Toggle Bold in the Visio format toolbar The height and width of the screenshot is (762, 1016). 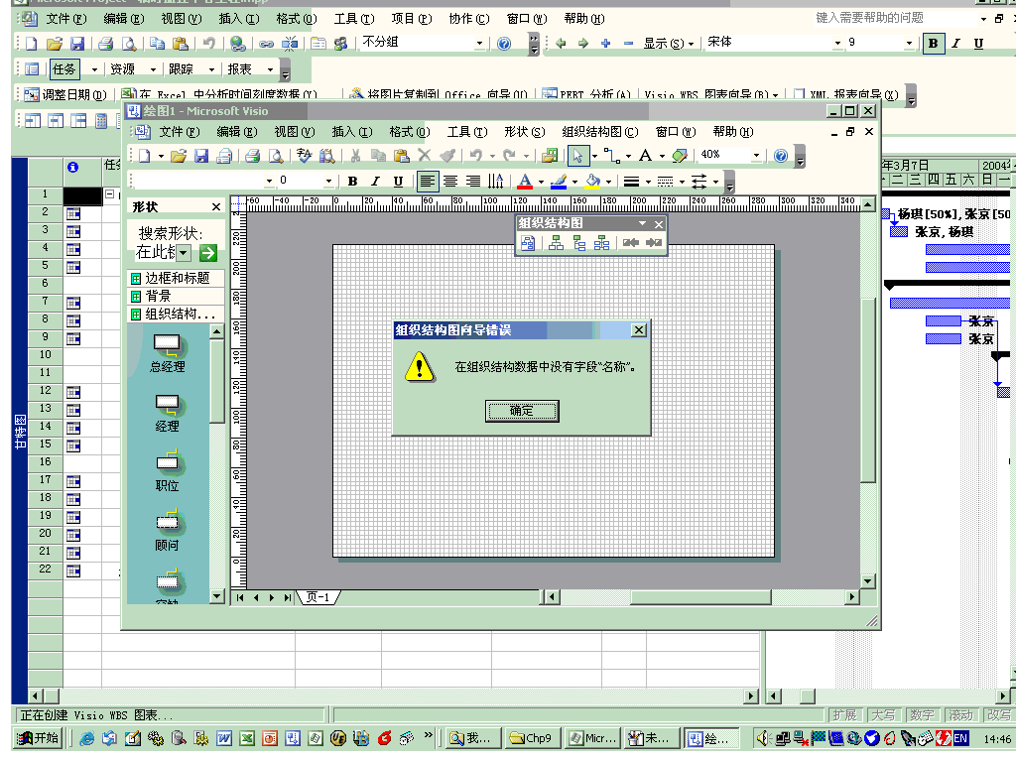click(352, 182)
